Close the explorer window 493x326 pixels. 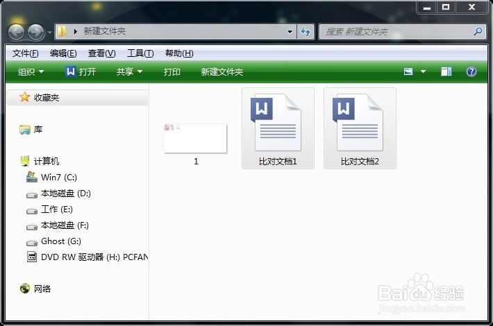pos(471,7)
